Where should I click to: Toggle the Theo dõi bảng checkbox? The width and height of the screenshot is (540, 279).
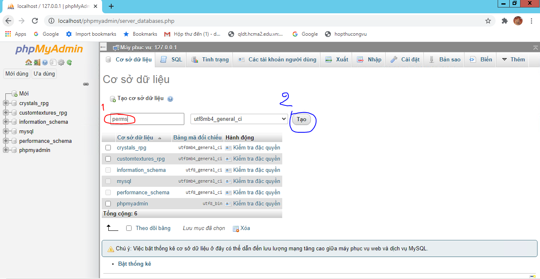[x=129, y=228]
